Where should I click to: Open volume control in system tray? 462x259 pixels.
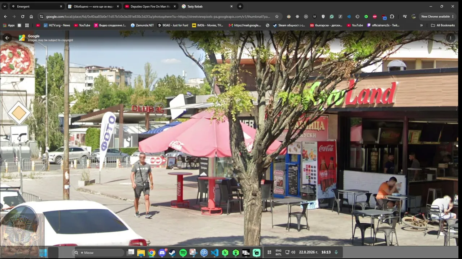click(x=293, y=252)
